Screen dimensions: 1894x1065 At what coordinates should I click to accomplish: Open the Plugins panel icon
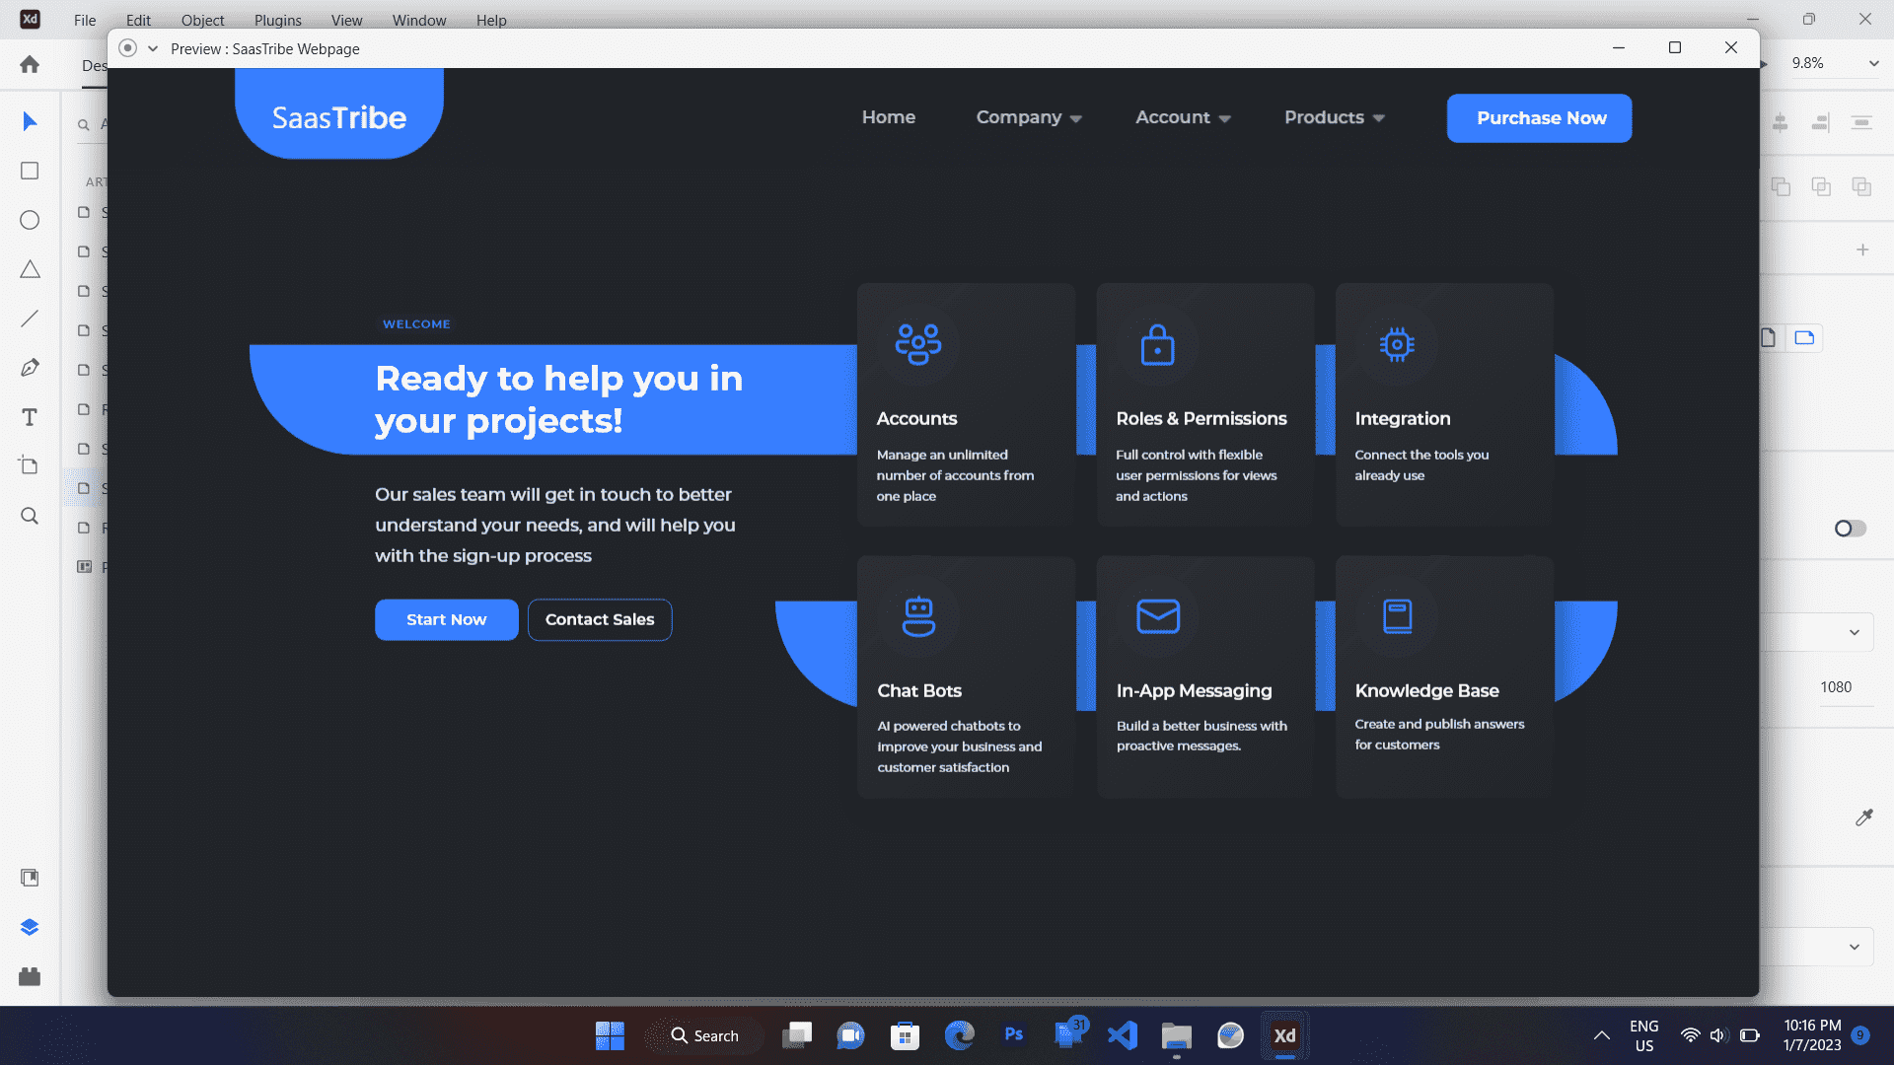tap(30, 976)
